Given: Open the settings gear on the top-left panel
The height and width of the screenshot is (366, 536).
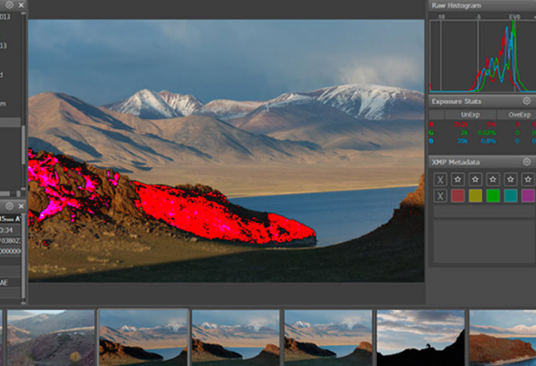Looking at the screenshot, I should pyautogui.click(x=9, y=5).
